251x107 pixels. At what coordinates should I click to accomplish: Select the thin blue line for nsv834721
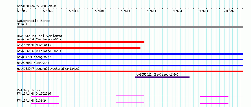click(130, 59)
